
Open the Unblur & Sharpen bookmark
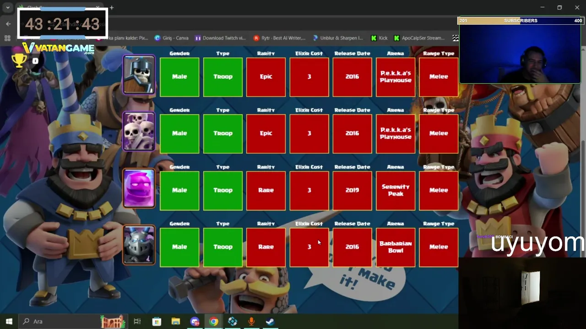(x=337, y=38)
